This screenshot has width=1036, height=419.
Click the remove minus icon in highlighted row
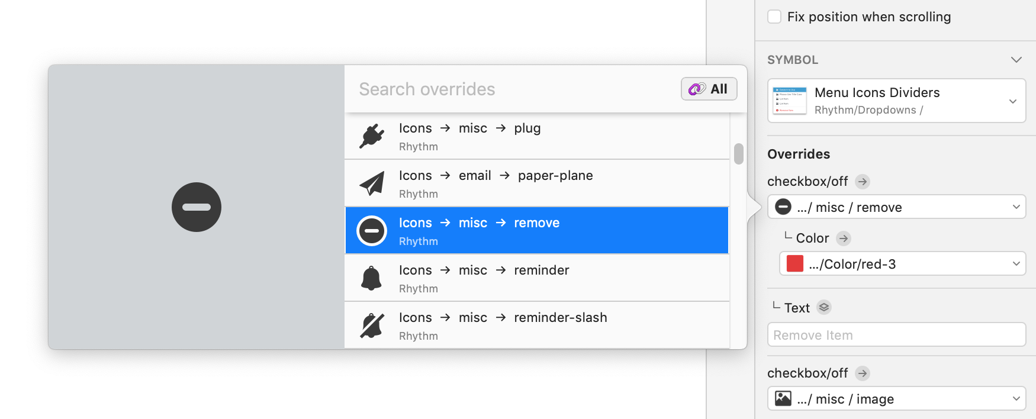(372, 230)
